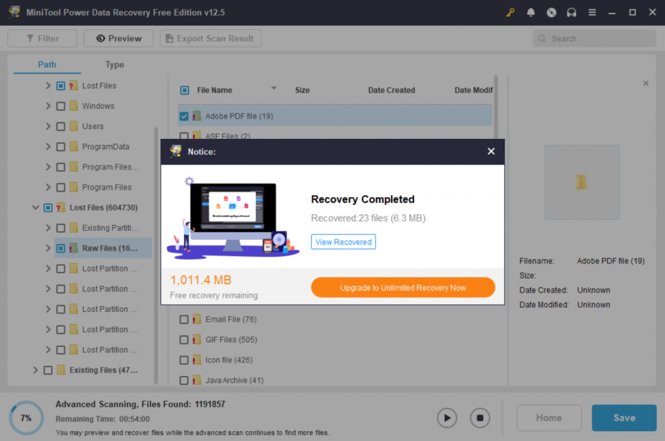The width and height of the screenshot is (665, 441).
Task: Expand the Windows tree item
Action: click(x=48, y=106)
